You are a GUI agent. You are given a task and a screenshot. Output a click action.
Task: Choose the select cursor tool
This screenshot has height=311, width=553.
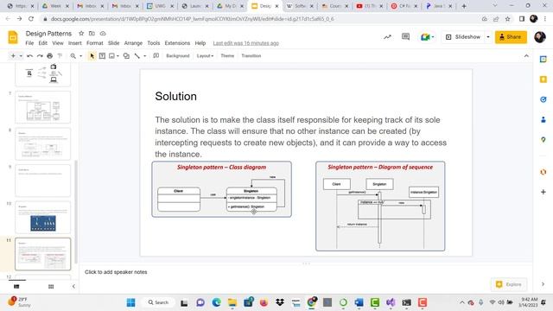point(92,55)
